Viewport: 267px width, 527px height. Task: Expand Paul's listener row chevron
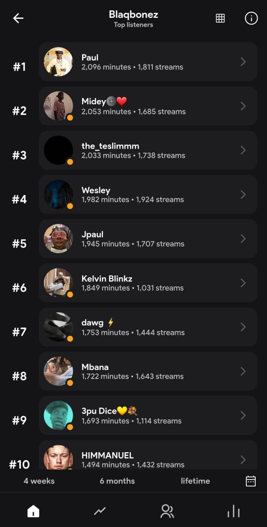tap(243, 62)
